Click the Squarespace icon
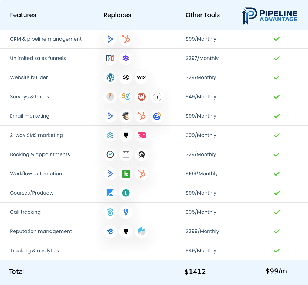Image resolution: width=308 pixels, height=285 pixels. 126,78
